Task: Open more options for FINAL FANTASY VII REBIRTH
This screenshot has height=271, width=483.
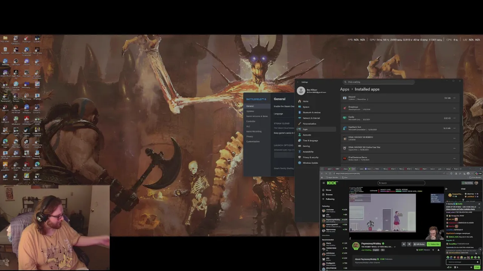Action: click(454, 139)
